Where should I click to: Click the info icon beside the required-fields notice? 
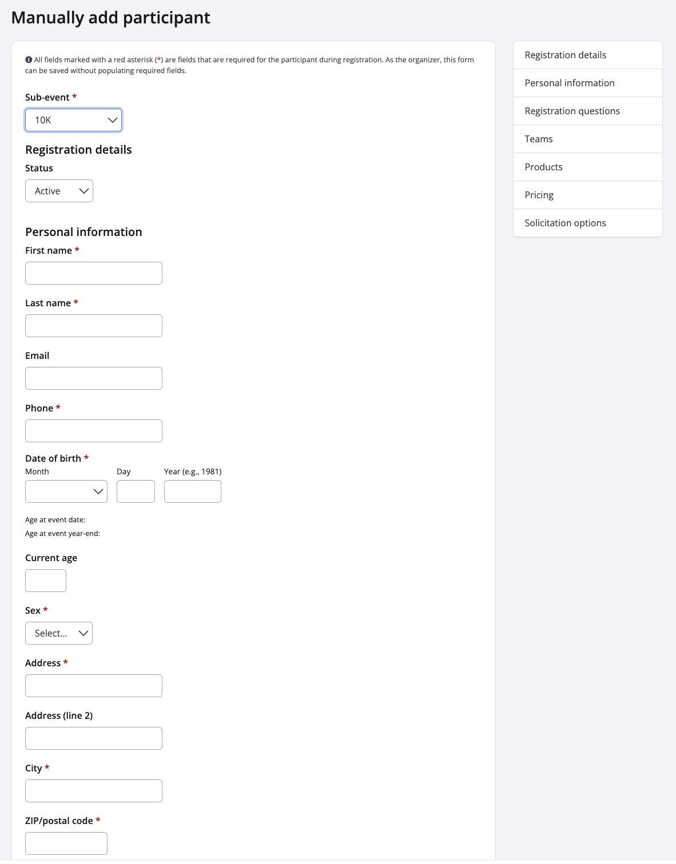coord(29,59)
